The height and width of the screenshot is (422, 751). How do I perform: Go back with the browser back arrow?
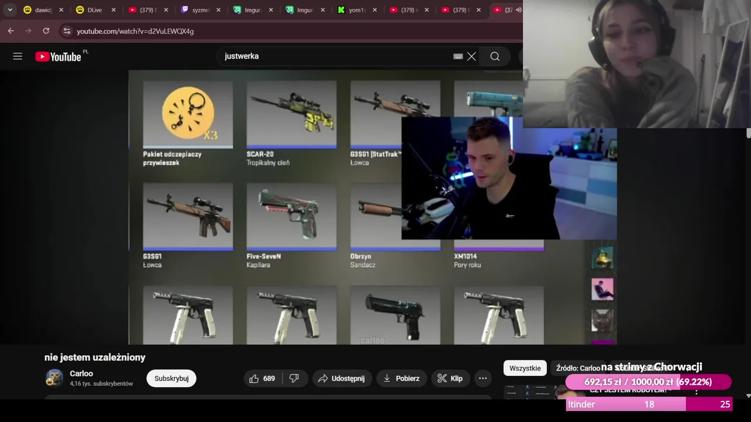coord(11,31)
